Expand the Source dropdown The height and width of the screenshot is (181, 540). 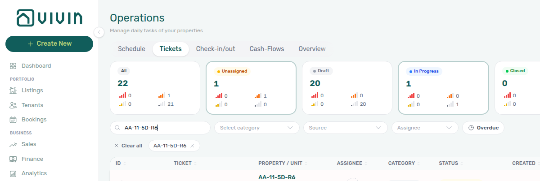tap(346, 128)
